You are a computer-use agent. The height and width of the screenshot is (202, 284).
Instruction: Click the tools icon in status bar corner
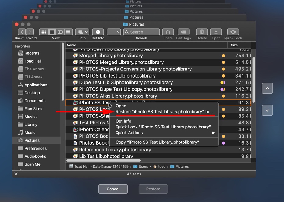(x=16, y=174)
